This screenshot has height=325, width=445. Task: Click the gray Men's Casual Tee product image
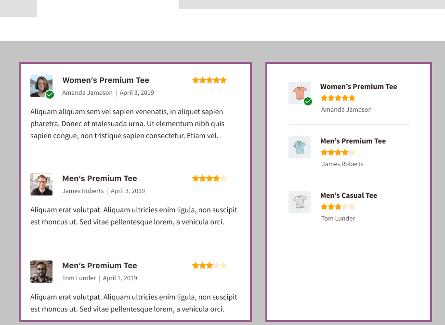coord(300,202)
